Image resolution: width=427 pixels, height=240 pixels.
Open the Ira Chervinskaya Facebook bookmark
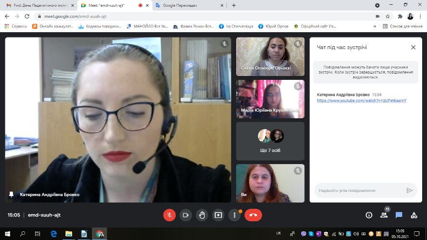(x=236, y=26)
